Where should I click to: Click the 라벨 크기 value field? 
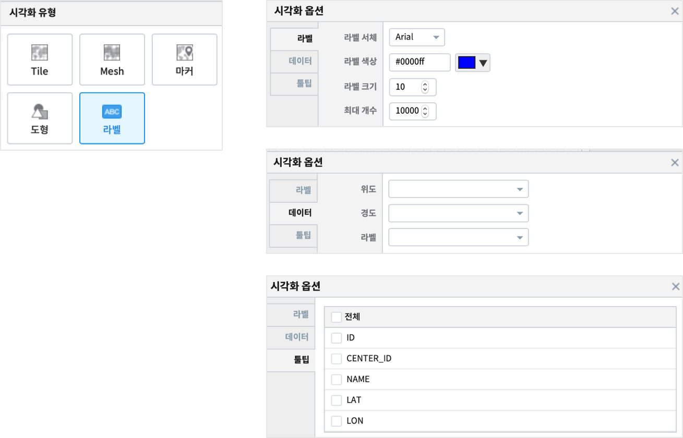(x=413, y=87)
